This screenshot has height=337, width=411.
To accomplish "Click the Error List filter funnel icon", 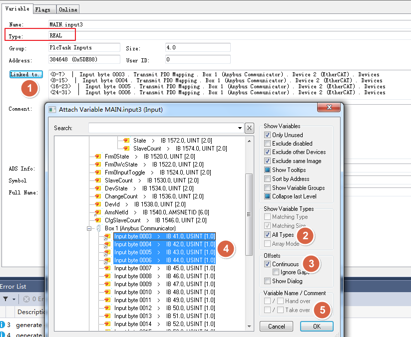I will 5,299.
